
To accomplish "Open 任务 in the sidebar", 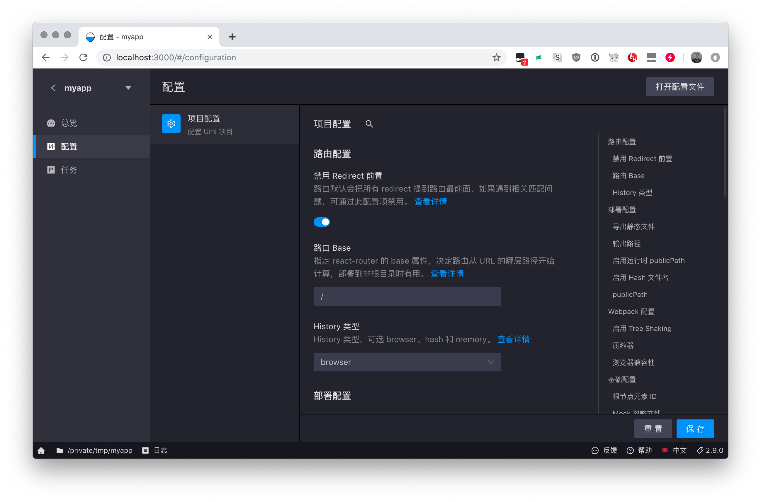I will (x=69, y=170).
